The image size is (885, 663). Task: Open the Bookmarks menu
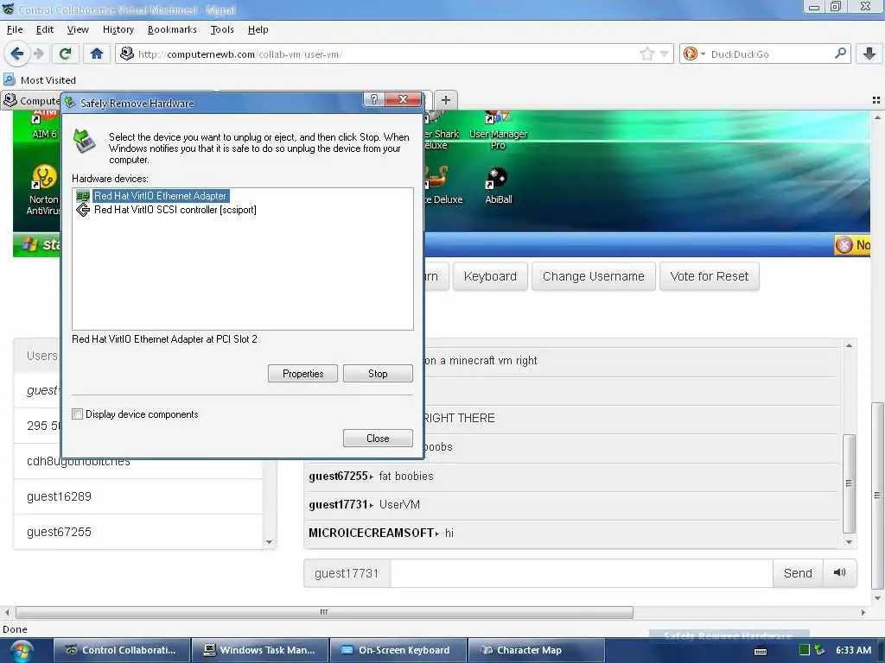pos(172,29)
